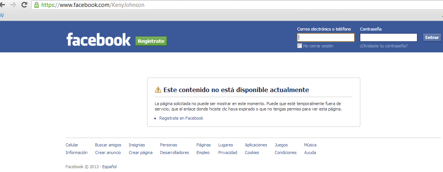The image size is (443, 172).
Task: Click the green SSL padlock icon
Action: pos(36,5)
